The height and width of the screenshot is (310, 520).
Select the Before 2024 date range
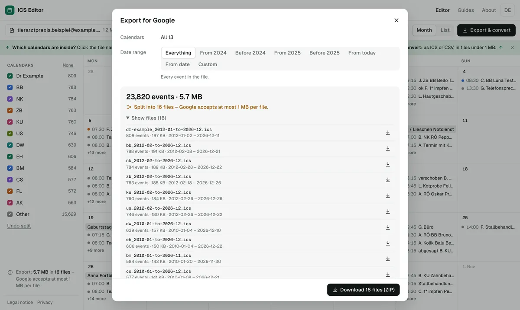coord(250,53)
